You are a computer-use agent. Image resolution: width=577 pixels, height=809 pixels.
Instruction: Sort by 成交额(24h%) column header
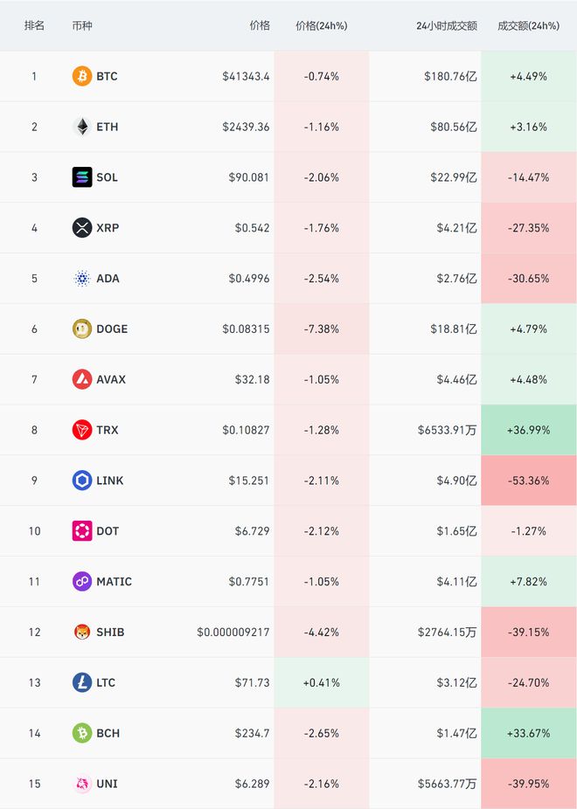pyautogui.click(x=528, y=25)
